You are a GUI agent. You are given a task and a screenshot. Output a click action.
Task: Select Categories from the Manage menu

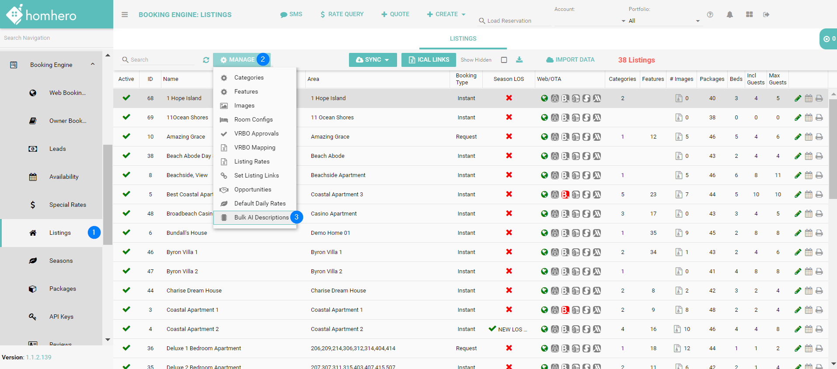[x=255, y=78]
